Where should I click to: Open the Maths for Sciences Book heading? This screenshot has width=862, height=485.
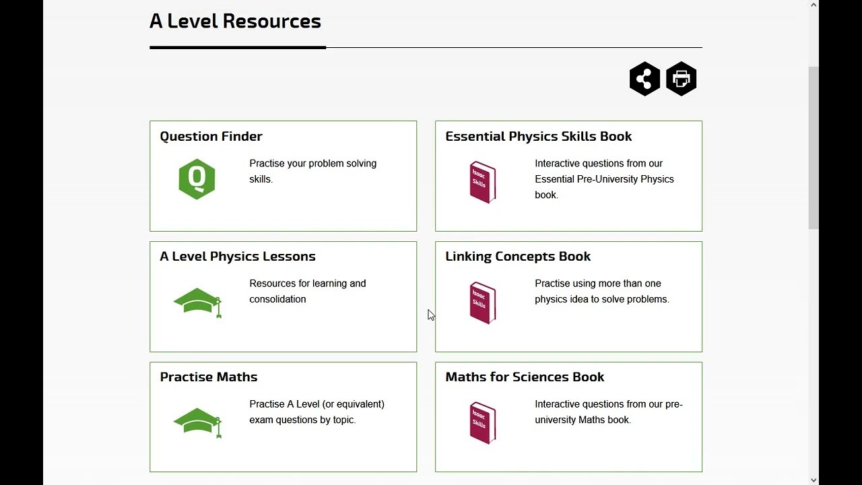(x=525, y=377)
